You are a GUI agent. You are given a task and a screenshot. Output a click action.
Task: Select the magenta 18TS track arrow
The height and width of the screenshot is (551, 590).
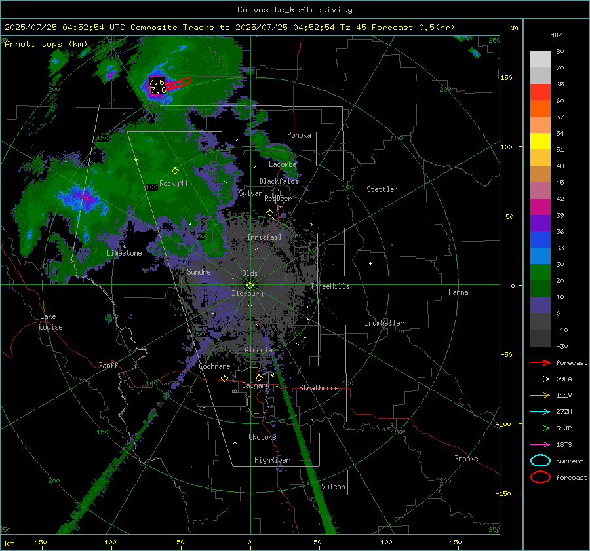click(x=540, y=445)
